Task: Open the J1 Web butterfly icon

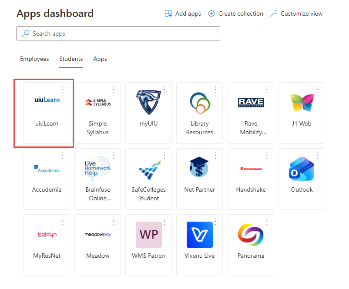Action: [x=302, y=103]
